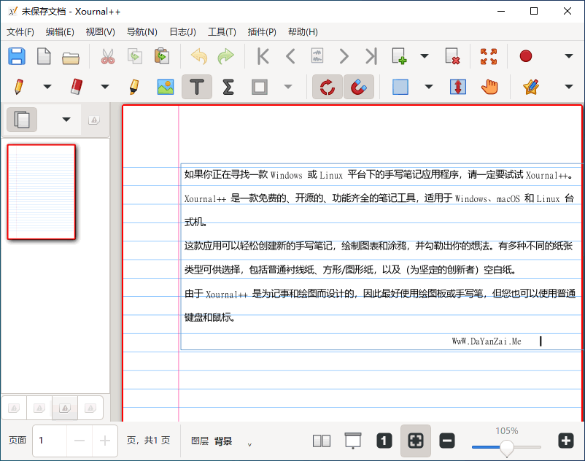Start audio recording with red button
This screenshot has width=585, height=461.
tap(526, 56)
